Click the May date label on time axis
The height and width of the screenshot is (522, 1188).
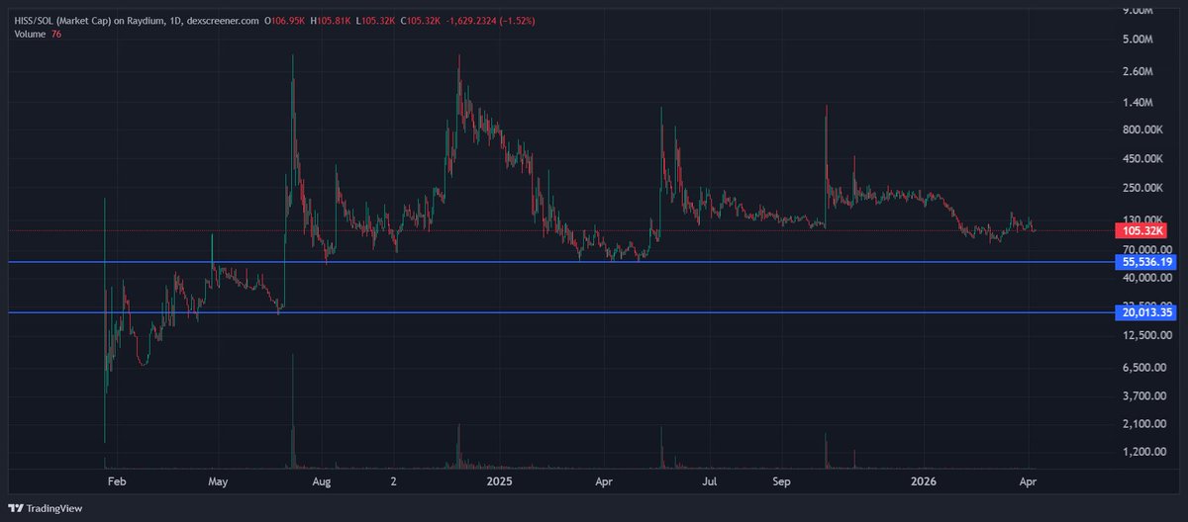(x=219, y=482)
